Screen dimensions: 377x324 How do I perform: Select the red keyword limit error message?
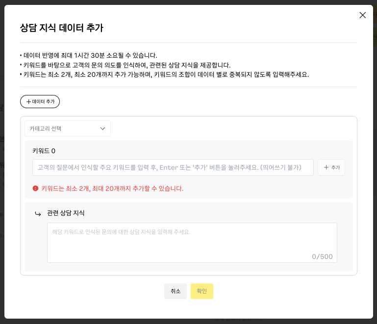tap(112, 188)
